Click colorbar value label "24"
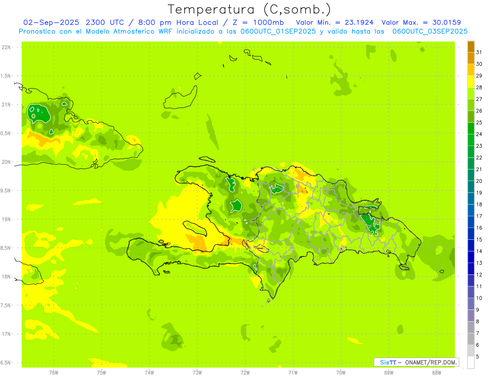 479,134
